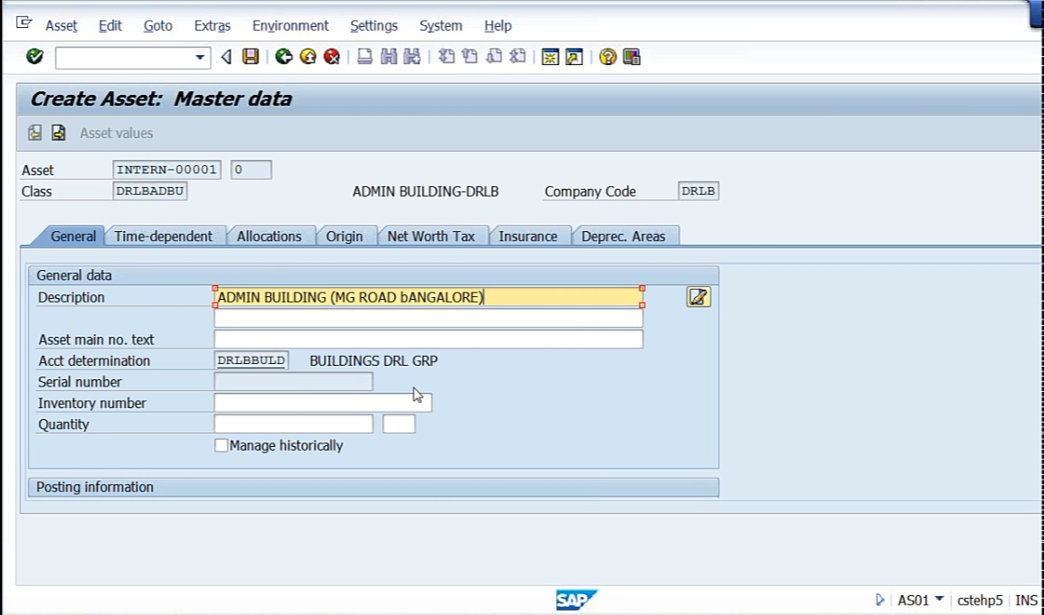Open the Environment menu
The width and height of the screenshot is (1044, 615).
click(x=290, y=26)
